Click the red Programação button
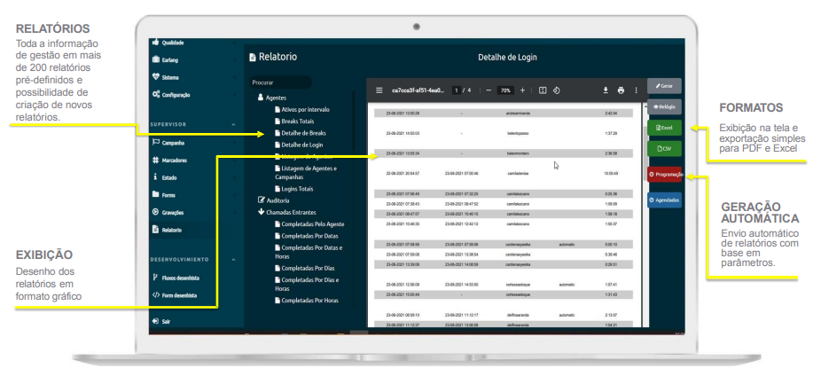The width and height of the screenshot is (813, 376). tap(664, 175)
